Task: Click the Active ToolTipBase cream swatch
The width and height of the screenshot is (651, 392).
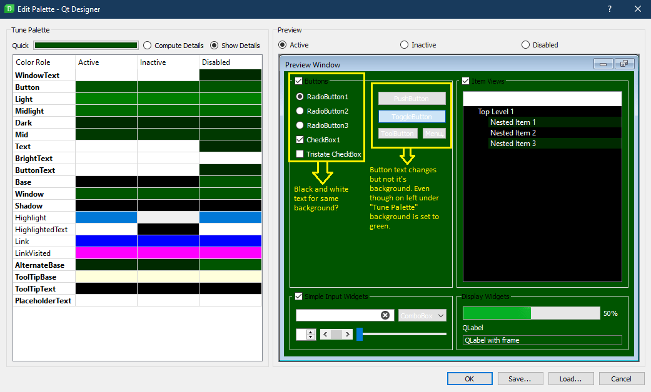Action: click(x=106, y=277)
